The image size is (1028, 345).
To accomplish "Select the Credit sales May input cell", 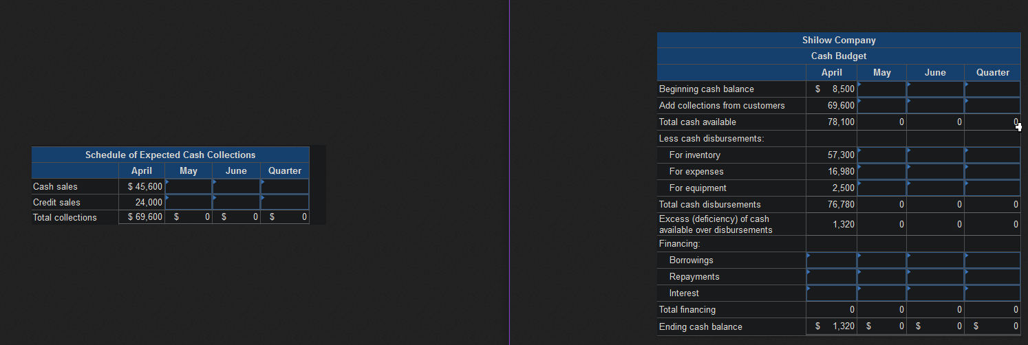I will pos(189,202).
